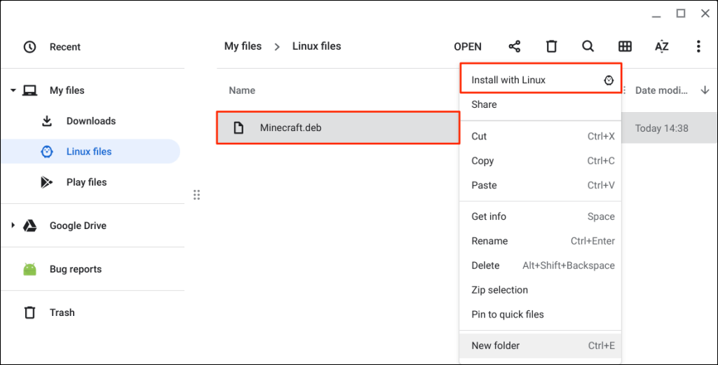The height and width of the screenshot is (365, 718).
Task: Expand the Google Drive tree
Action: coord(13,226)
